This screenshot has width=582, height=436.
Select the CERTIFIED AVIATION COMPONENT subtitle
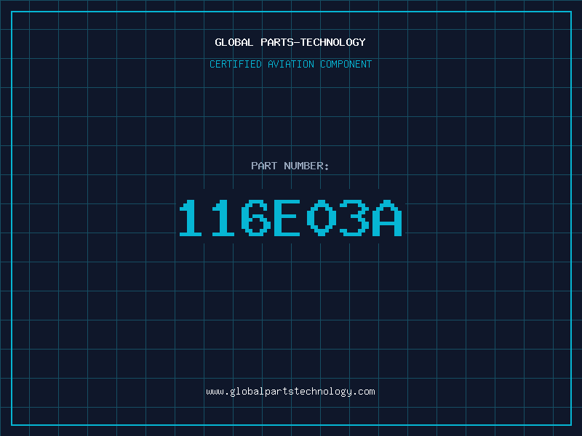(290, 64)
